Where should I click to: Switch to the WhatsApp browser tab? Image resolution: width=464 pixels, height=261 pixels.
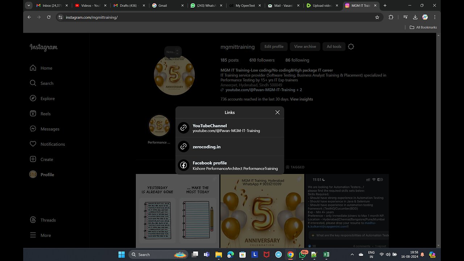[206, 5]
